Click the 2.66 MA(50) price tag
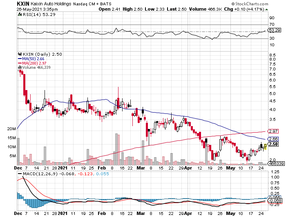 point(273,139)
